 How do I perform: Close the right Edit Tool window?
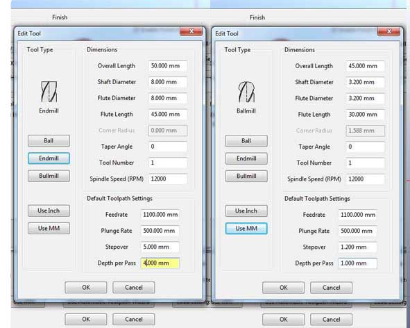pos(388,32)
